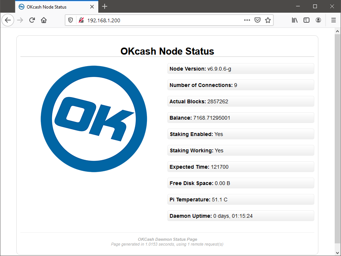Click the OKcash Node Status heading

click(167, 51)
